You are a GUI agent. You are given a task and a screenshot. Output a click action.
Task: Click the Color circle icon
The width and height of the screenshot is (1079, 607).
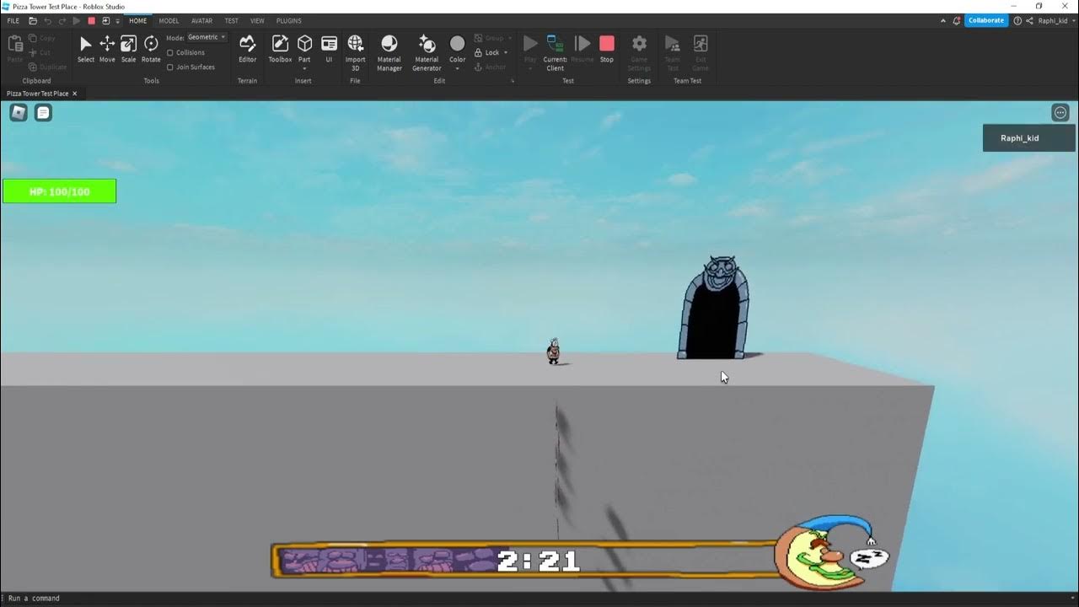457,43
